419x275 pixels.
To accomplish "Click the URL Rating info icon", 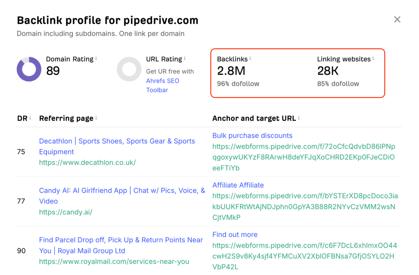I will (185, 58).
